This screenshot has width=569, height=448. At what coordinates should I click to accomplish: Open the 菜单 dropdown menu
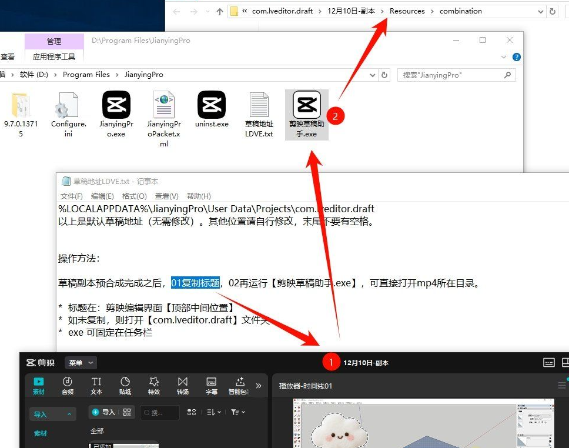[x=81, y=362]
